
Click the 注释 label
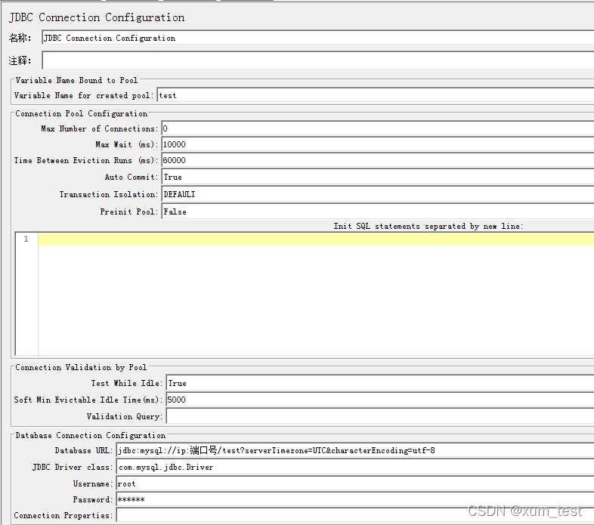20,60
